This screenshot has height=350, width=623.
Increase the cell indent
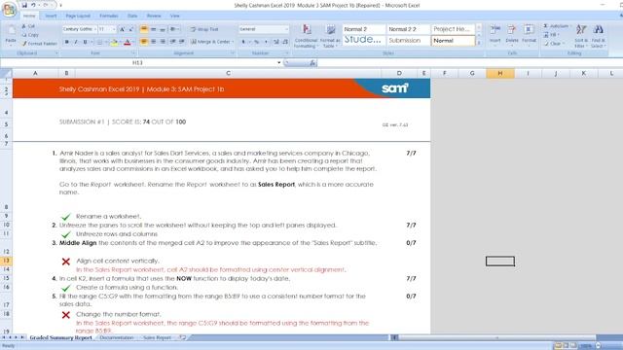click(x=182, y=42)
